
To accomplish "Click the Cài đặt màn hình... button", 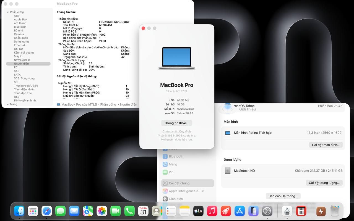I will pyautogui.click(x=326, y=145).
